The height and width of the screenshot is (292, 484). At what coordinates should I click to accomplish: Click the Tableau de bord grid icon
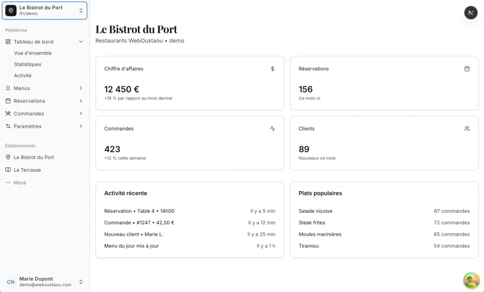pyautogui.click(x=8, y=42)
